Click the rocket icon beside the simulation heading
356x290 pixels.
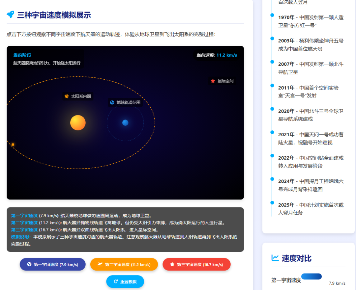(11, 14)
